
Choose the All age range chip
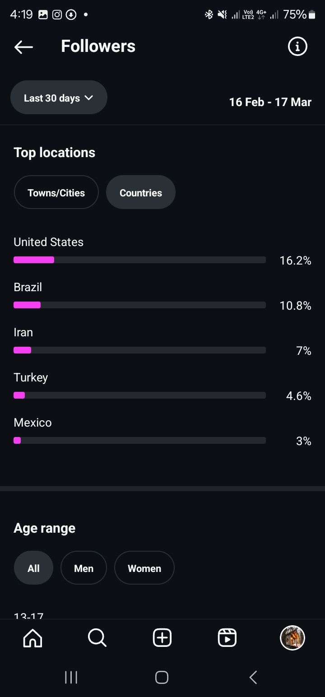33,568
